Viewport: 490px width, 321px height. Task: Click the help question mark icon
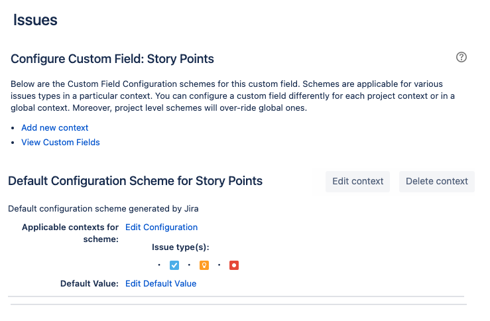coord(462,57)
